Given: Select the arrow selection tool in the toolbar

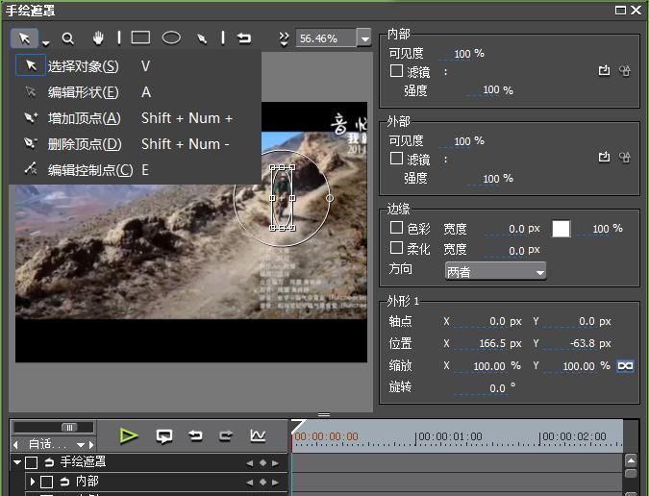Looking at the screenshot, I should tap(24, 38).
